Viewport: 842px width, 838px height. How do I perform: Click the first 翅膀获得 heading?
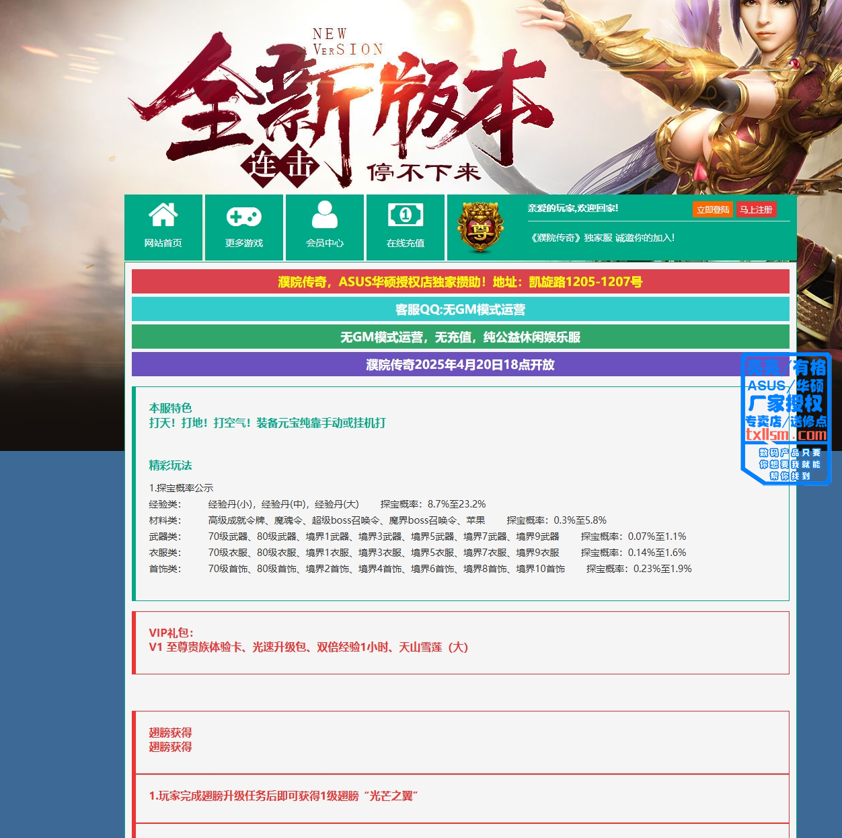pyautogui.click(x=170, y=732)
